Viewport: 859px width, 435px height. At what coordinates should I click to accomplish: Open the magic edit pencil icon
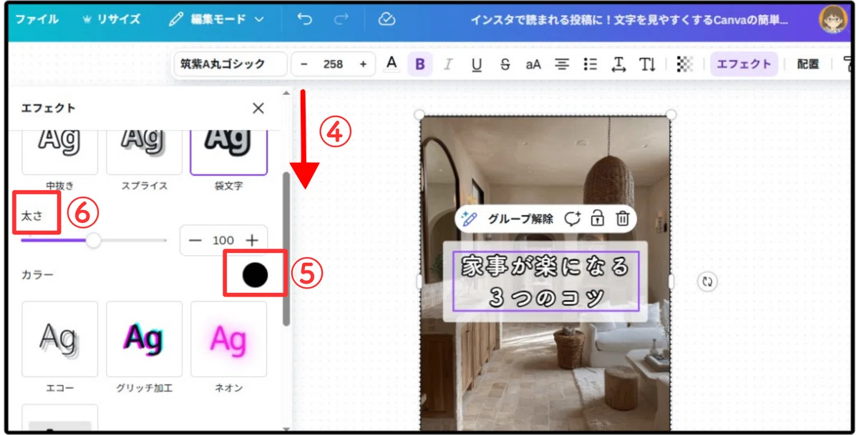470,219
